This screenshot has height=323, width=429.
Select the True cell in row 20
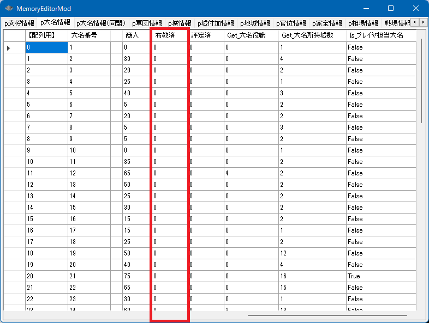tap(380, 276)
